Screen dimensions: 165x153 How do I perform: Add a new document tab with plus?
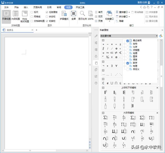(x=36, y=30)
